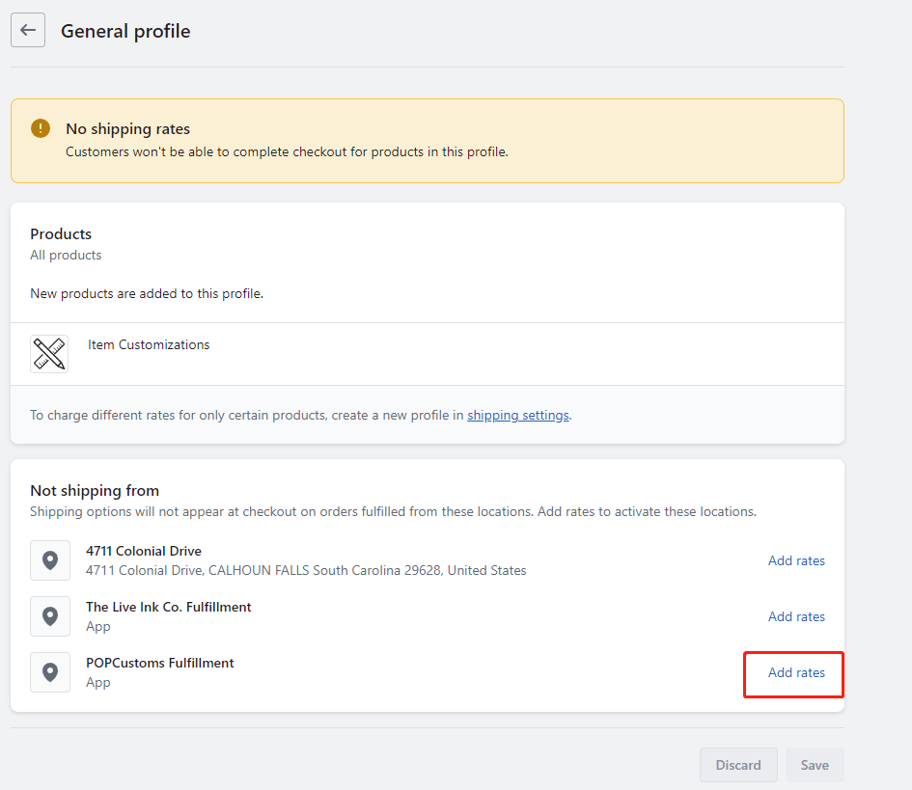Click the location pin for POPCustoms Fulfillment

[x=50, y=672]
